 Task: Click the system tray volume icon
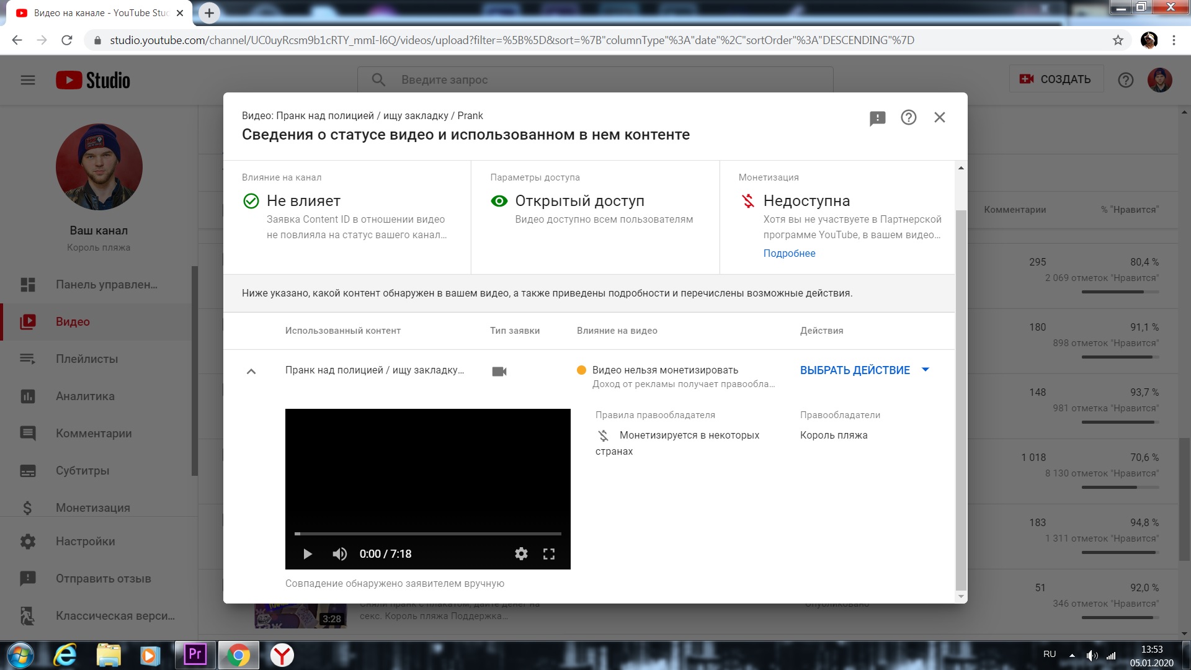point(1092,655)
